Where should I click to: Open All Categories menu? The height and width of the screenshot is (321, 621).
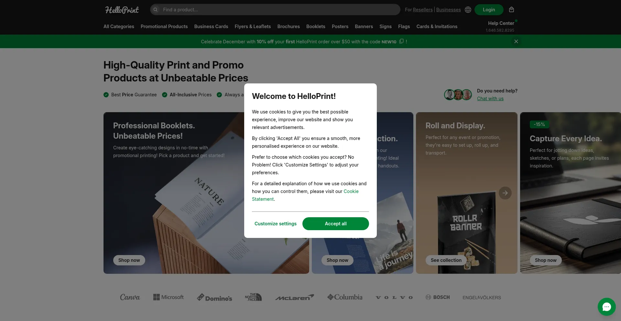pyautogui.click(x=119, y=27)
